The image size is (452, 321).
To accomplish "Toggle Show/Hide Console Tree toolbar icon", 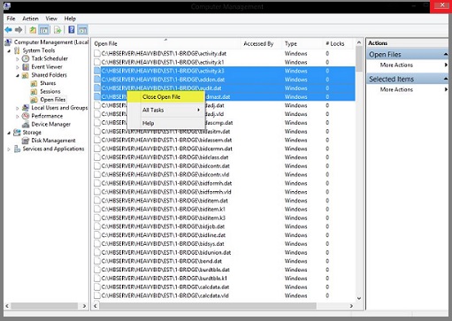I will point(43,30).
